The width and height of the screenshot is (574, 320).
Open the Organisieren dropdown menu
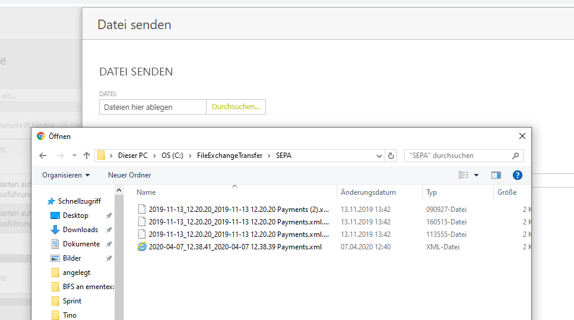66,175
